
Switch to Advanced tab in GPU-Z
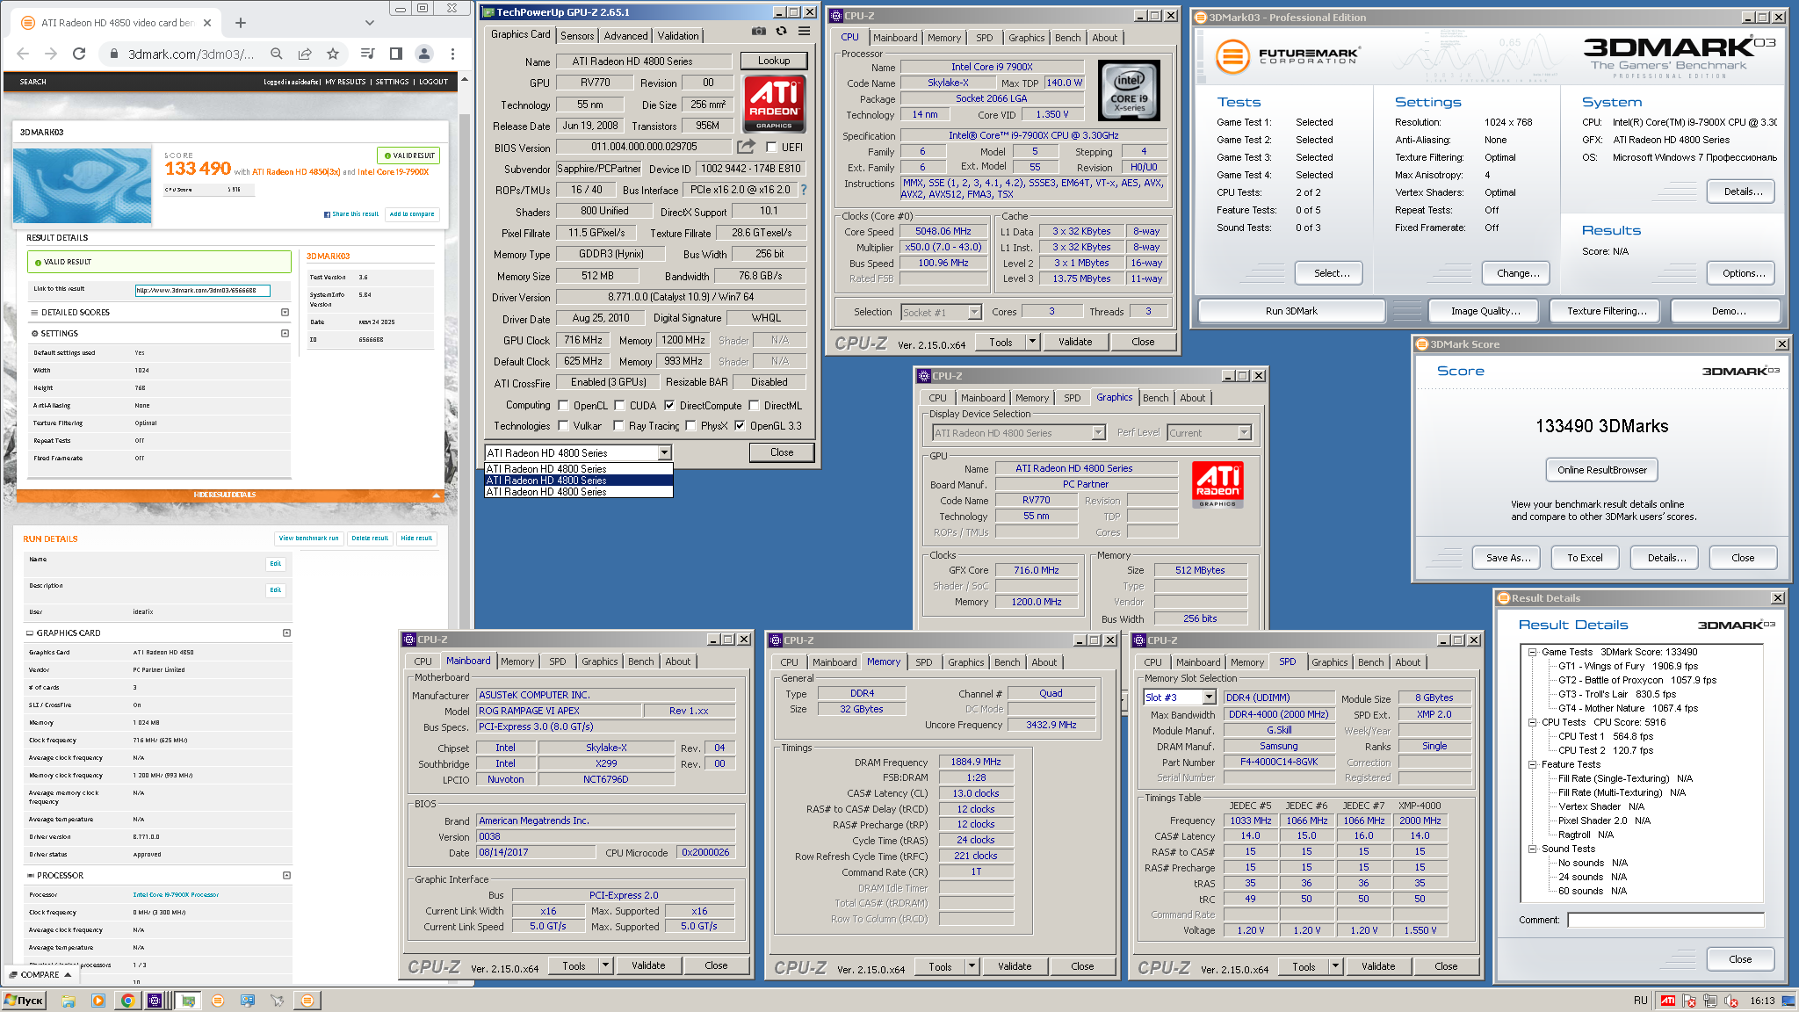pyautogui.click(x=625, y=36)
